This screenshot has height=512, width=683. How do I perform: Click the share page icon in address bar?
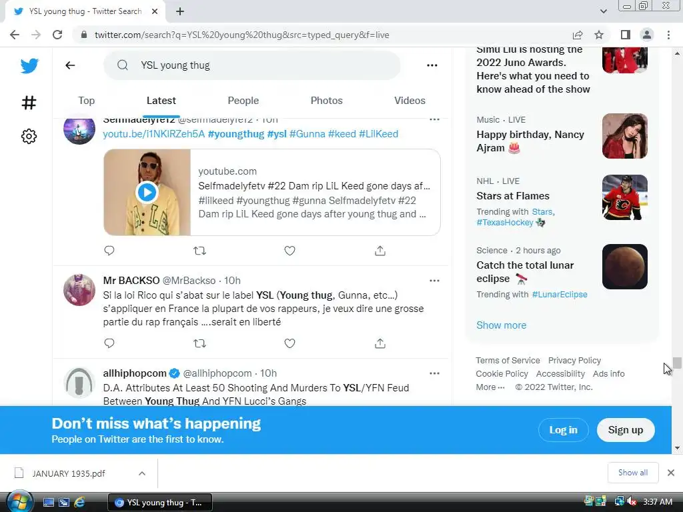coord(578,35)
